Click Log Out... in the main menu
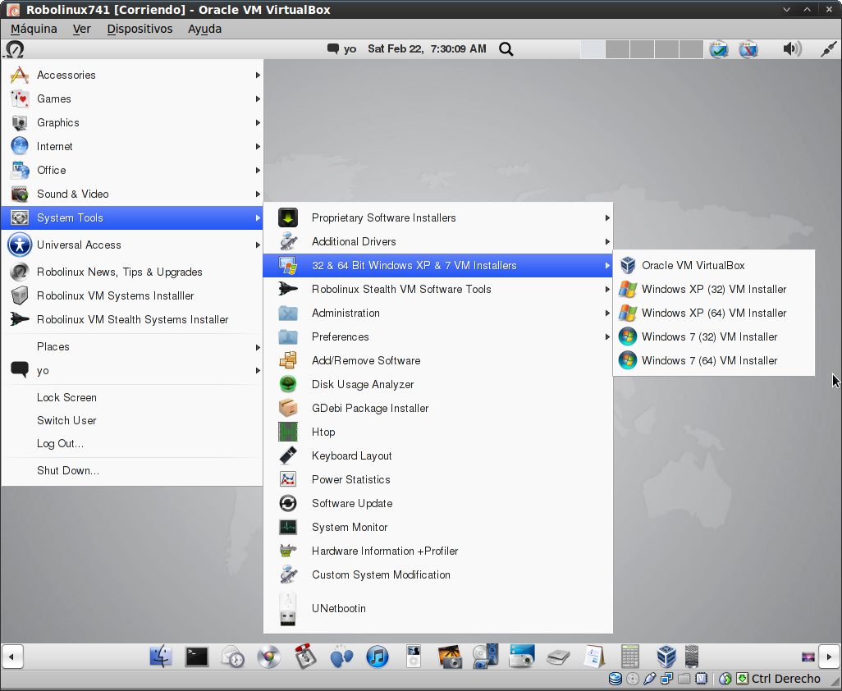842x691 pixels. click(60, 443)
